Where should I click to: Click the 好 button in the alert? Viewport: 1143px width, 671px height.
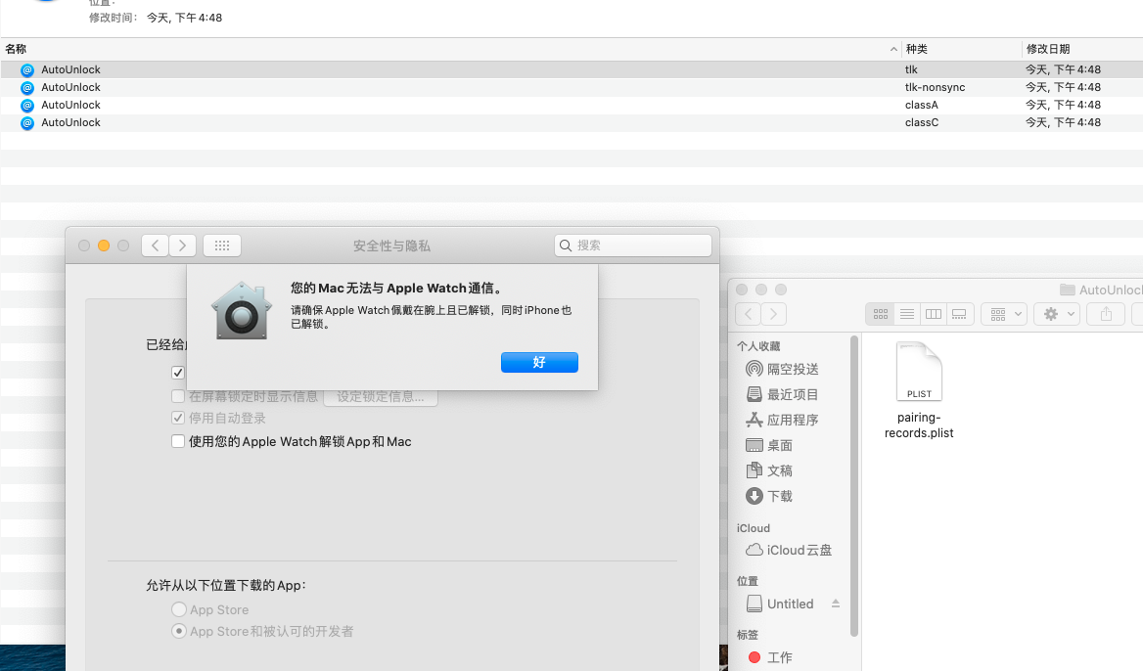539,362
